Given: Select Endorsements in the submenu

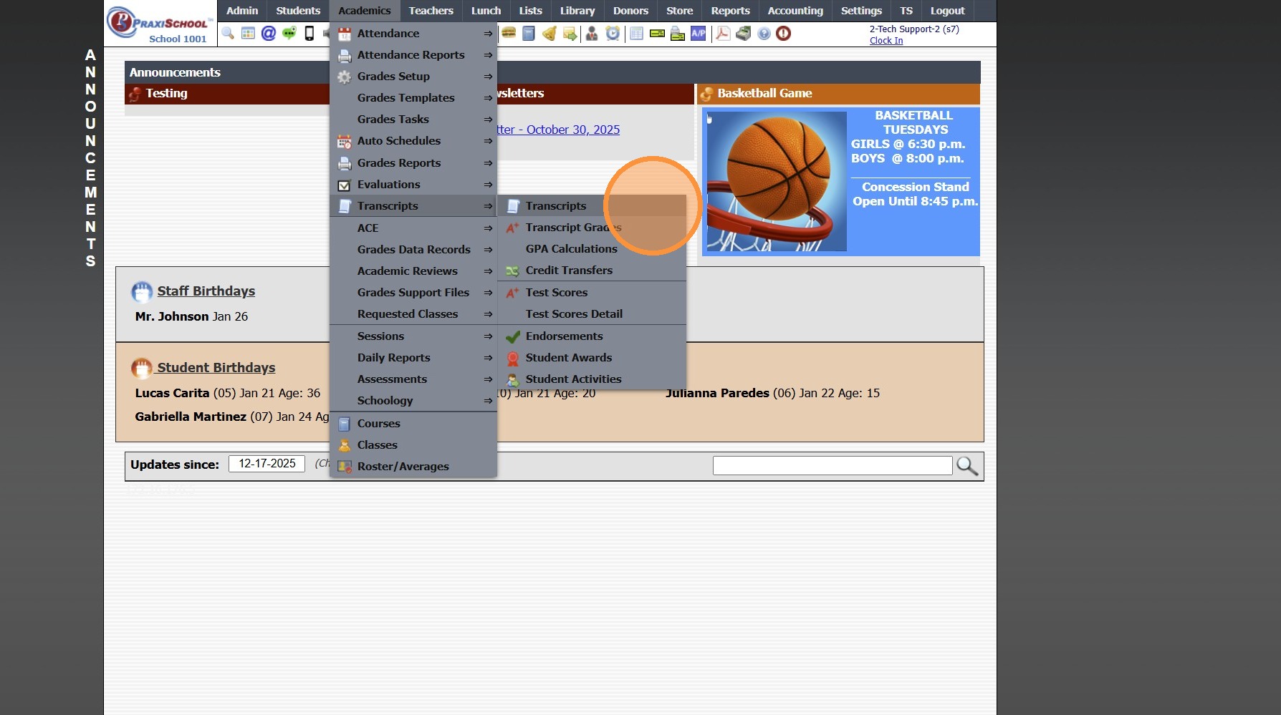Looking at the screenshot, I should [x=592, y=336].
